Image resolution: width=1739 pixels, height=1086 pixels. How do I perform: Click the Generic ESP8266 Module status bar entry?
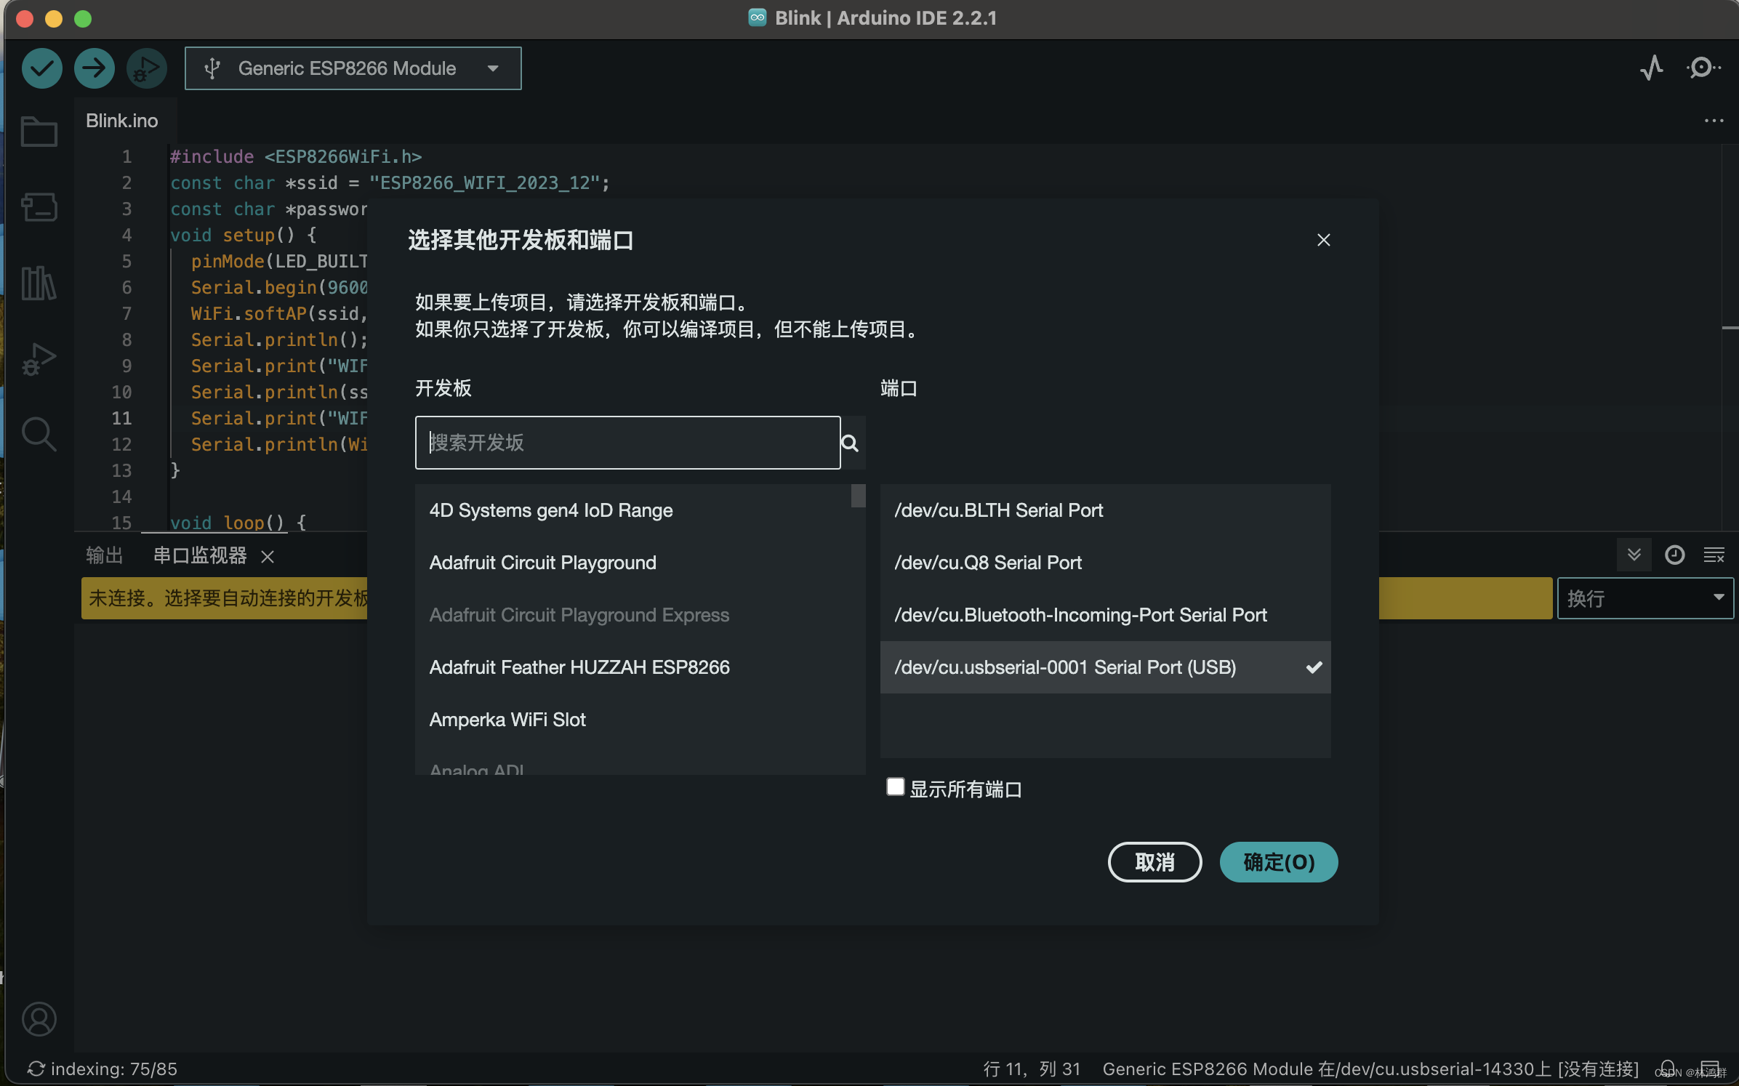[1370, 1069]
